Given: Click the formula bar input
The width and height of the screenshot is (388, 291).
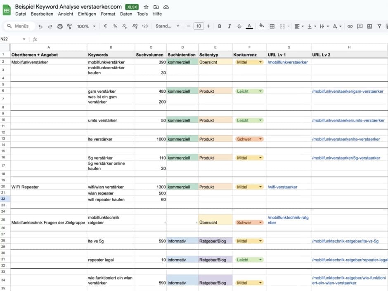Looking at the screenshot, I should 213,39.
